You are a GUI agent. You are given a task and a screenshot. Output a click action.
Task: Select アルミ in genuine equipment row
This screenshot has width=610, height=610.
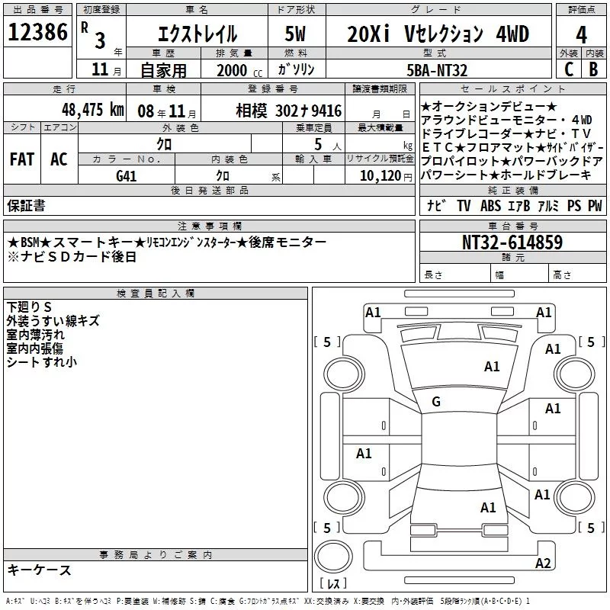[547, 205]
